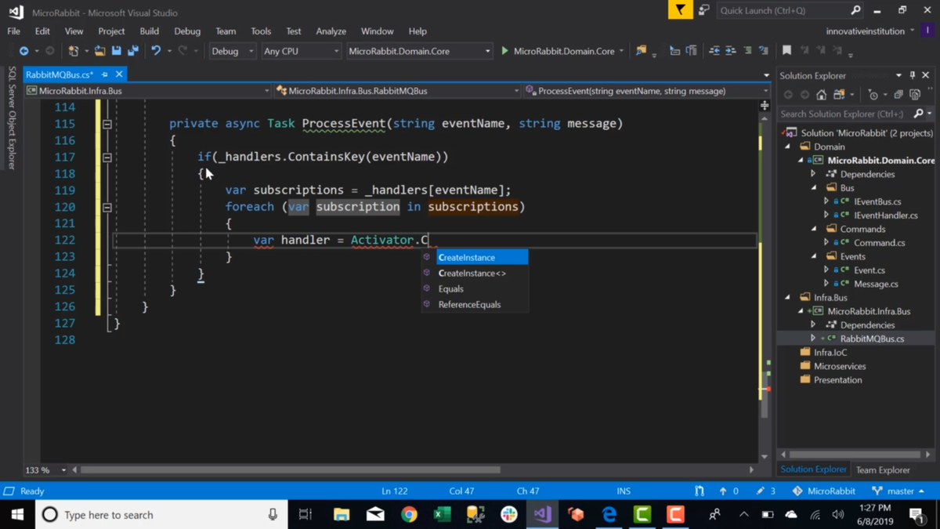The width and height of the screenshot is (940, 529).
Task: Open Excel from the taskbar
Action: (x=442, y=515)
